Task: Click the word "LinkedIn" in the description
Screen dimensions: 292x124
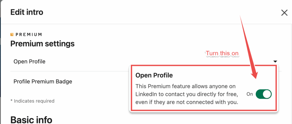Action: [x=147, y=94]
